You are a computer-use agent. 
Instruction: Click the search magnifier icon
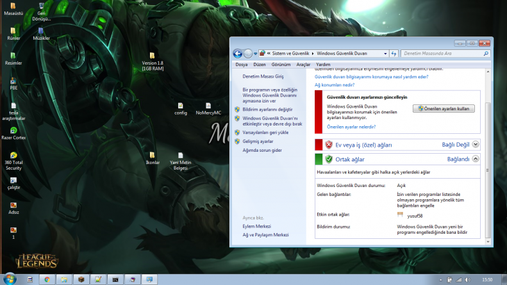(486, 54)
